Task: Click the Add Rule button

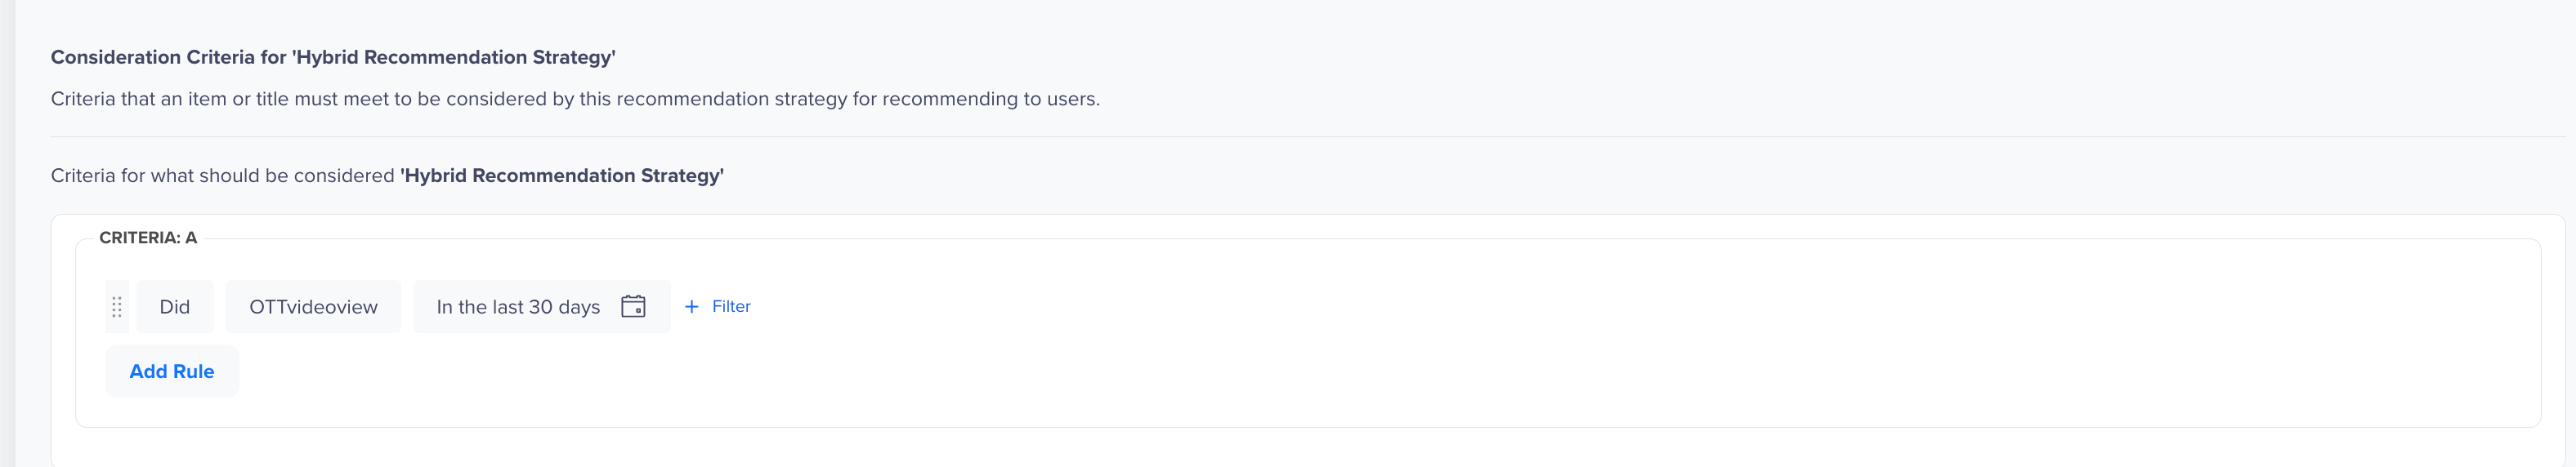Action: (x=172, y=371)
